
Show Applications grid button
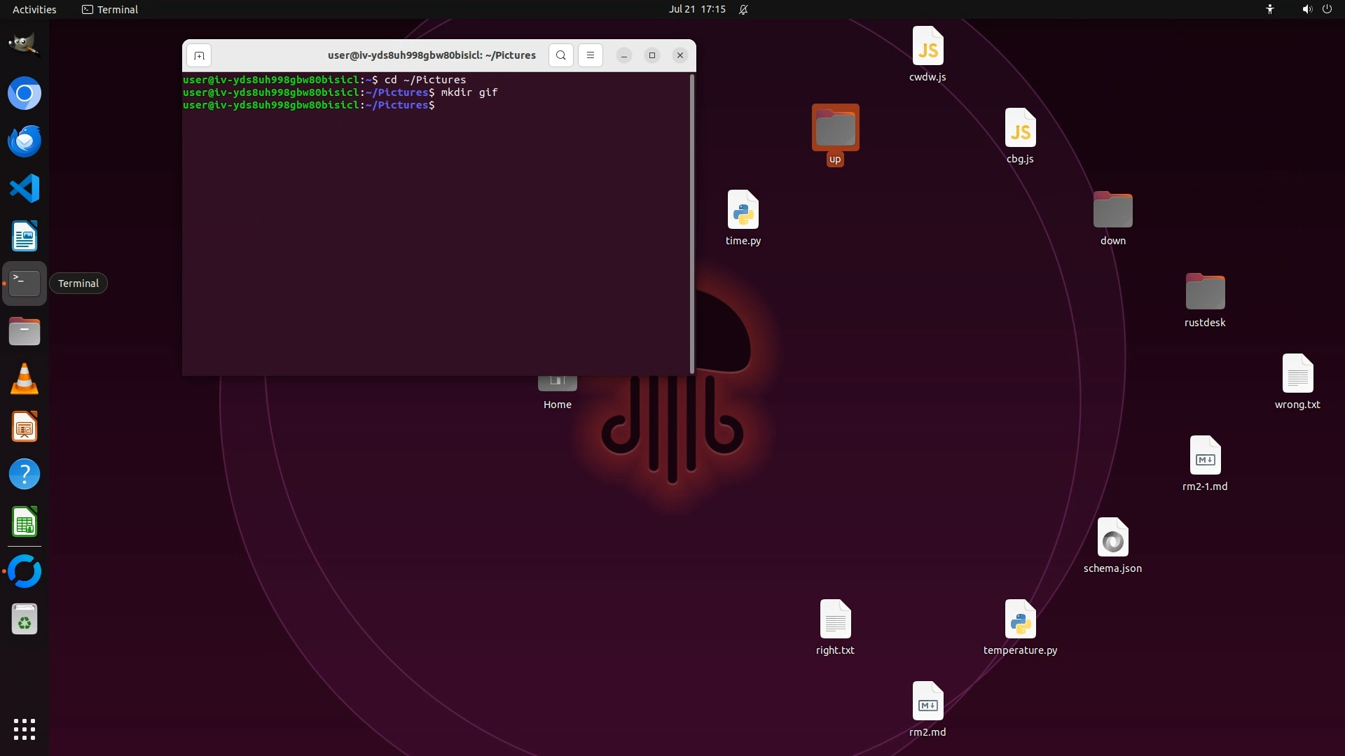click(x=24, y=729)
